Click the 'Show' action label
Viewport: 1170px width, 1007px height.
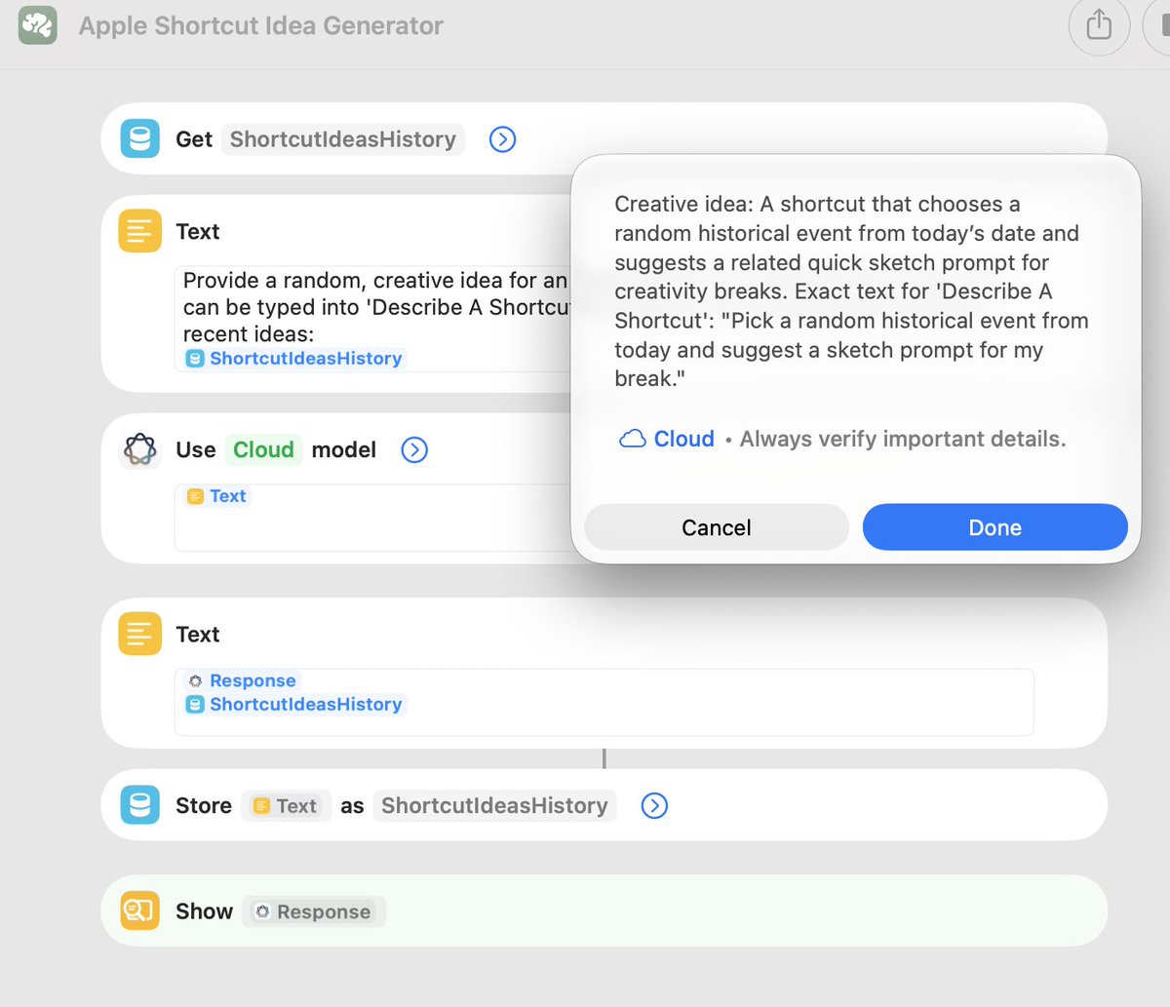(204, 911)
